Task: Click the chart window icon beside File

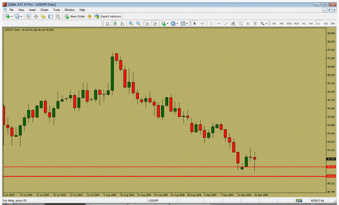Action: pyautogui.click(x=5, y=10)
